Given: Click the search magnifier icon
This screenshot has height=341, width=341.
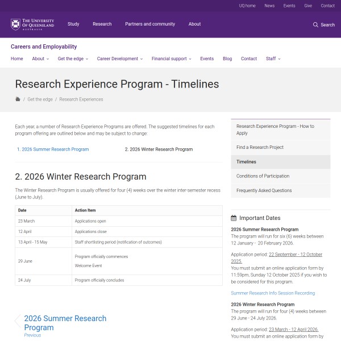Looking at the screenshot, I should click(315, 25).
